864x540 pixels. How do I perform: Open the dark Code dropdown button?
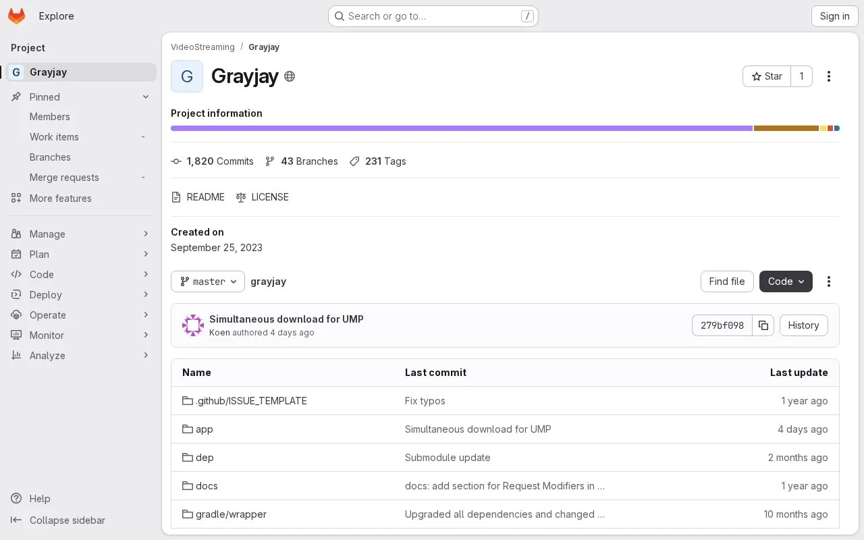coord(786,281)
